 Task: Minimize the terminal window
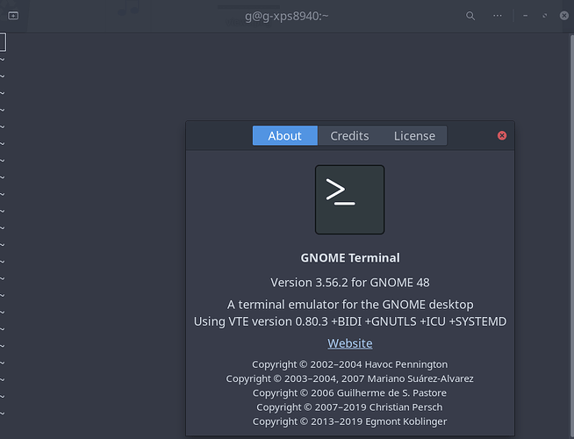tap(526, 16)
